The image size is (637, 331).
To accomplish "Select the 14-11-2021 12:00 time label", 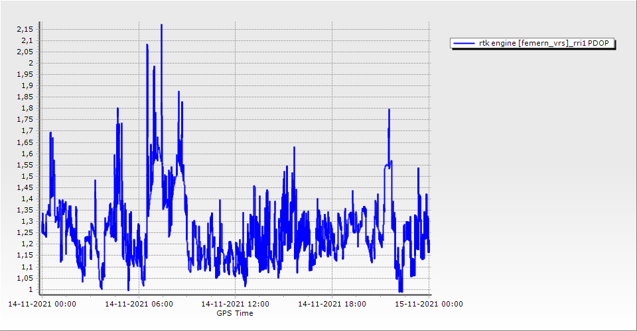I will point(235,304).
